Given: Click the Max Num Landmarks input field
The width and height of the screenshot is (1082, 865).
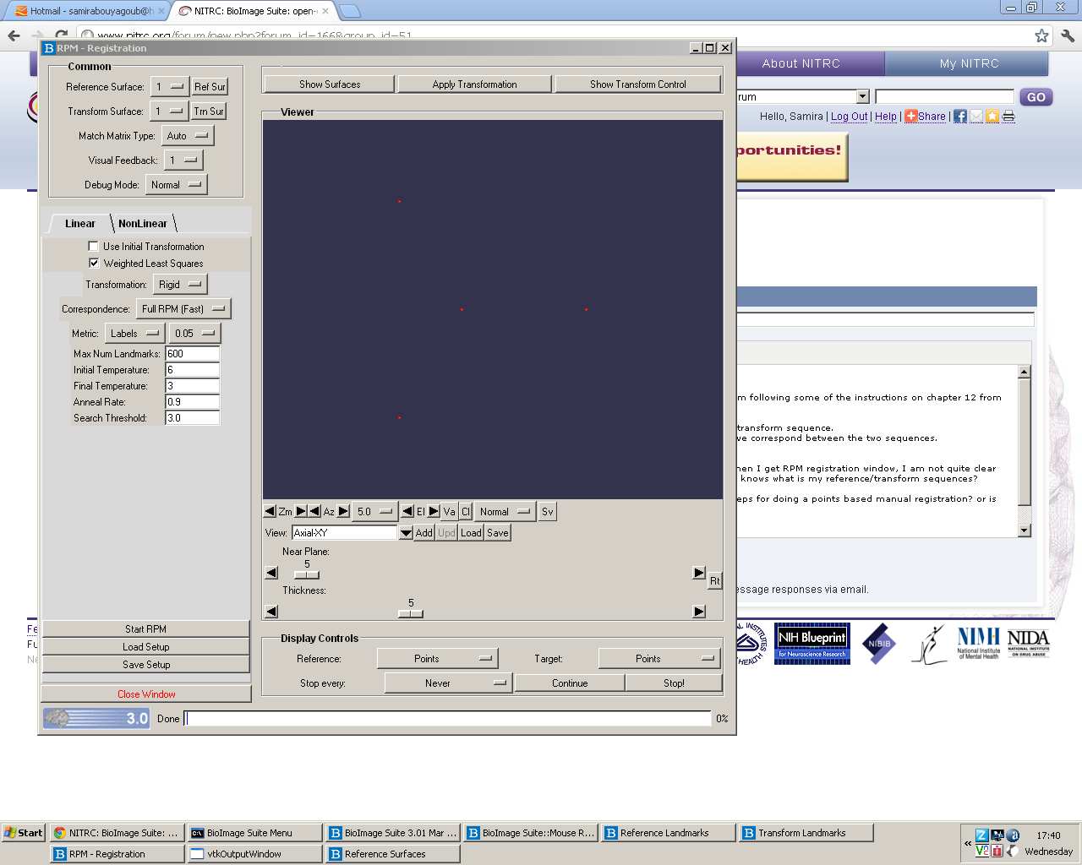Looking at the screenshot, I should pos(192,354).
